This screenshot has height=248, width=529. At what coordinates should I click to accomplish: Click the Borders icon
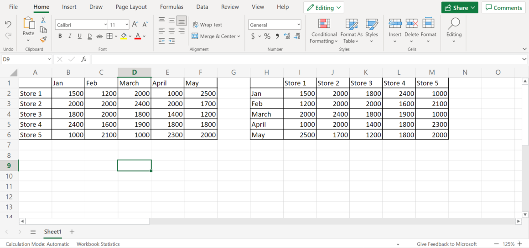(x=109, y=36)
